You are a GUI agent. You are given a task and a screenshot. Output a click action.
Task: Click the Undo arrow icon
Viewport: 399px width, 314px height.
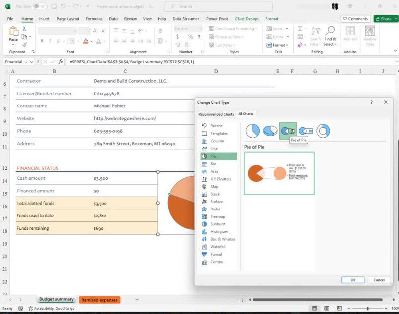pos(64,6)
